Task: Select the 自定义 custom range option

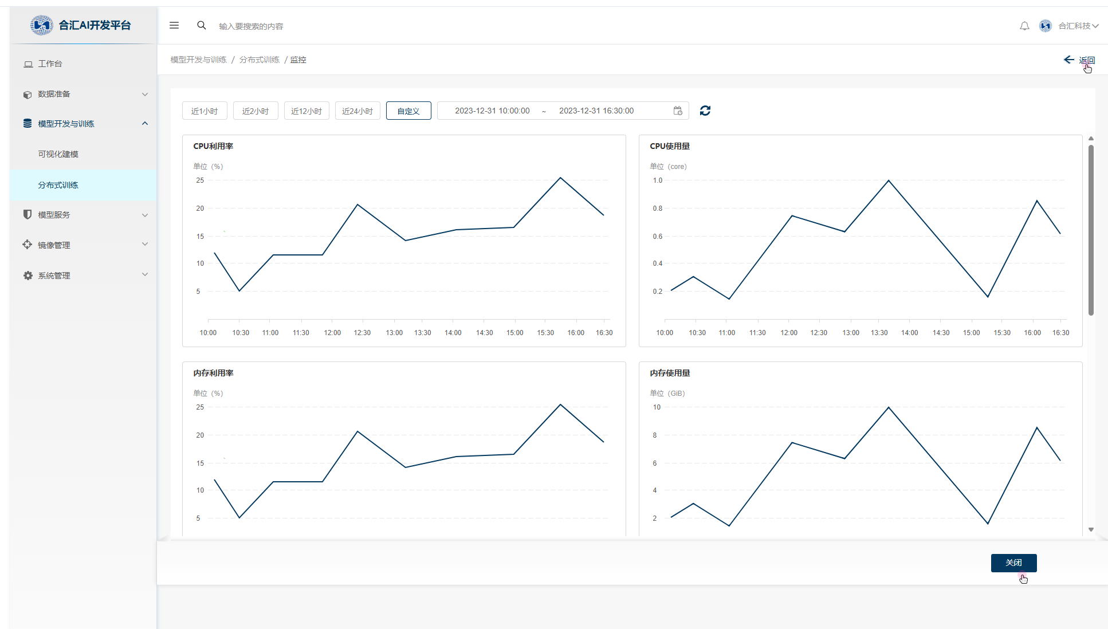Action: pyautogui.click(x=408, y=111)
